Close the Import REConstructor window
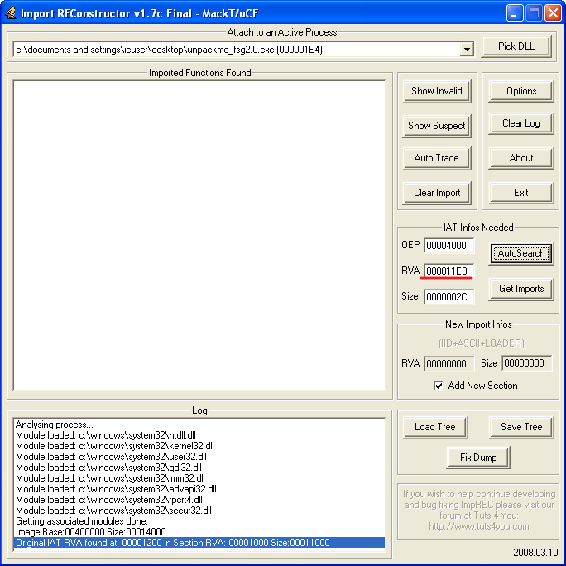The image size is (566, 566). coord(553,13)
